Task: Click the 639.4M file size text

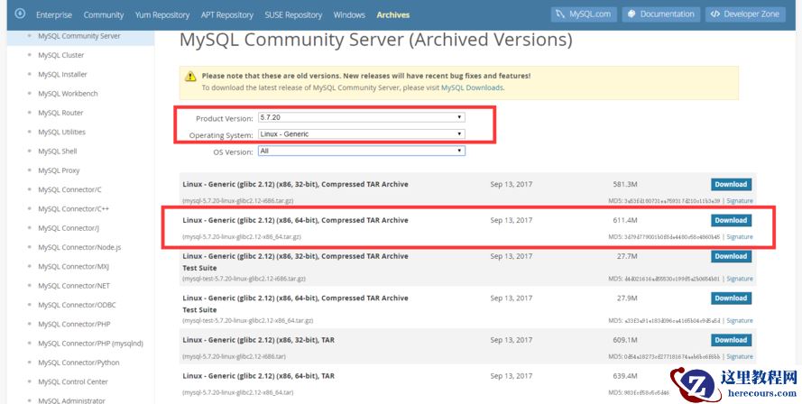Action: (x=625, y=376)
